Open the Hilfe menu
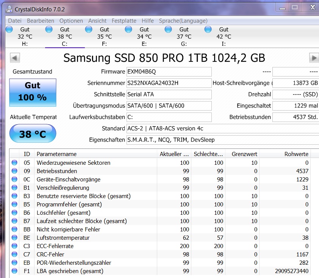Viewport: 319px width, 278px height. tap(148, 21)
